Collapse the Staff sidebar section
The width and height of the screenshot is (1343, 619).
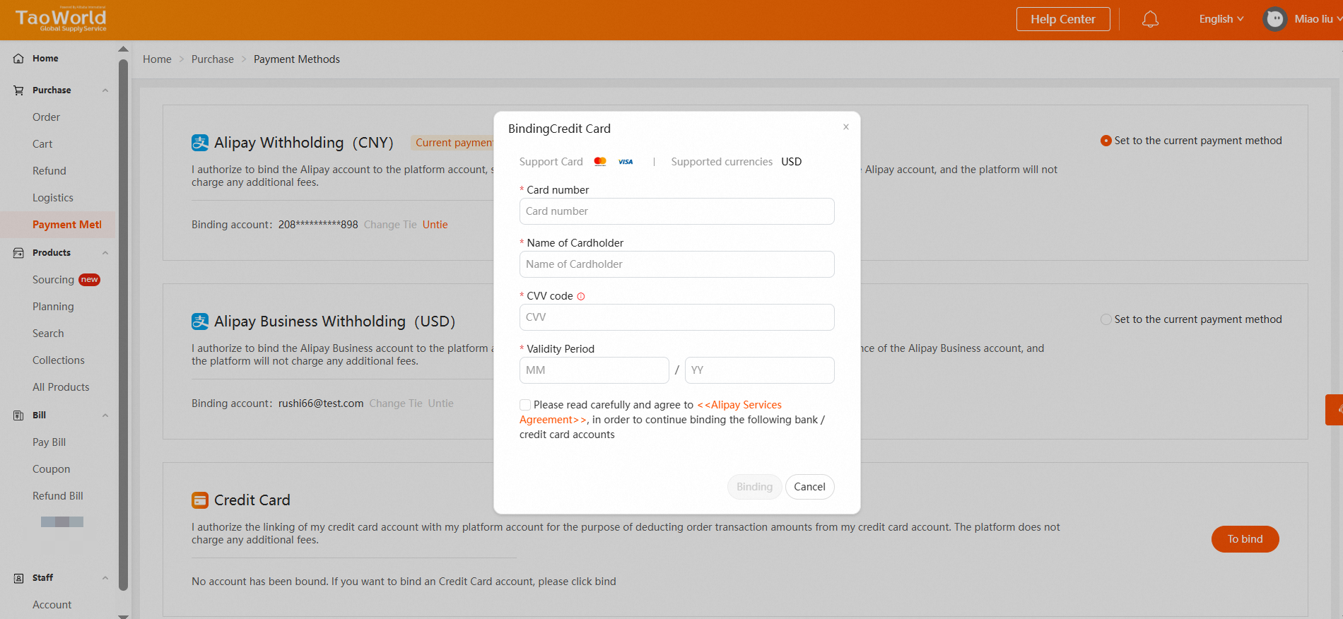[x=105, y=578]
